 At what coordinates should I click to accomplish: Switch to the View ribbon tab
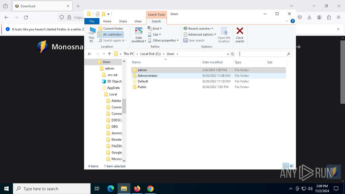pyautogui.click(x=138, y=21)
